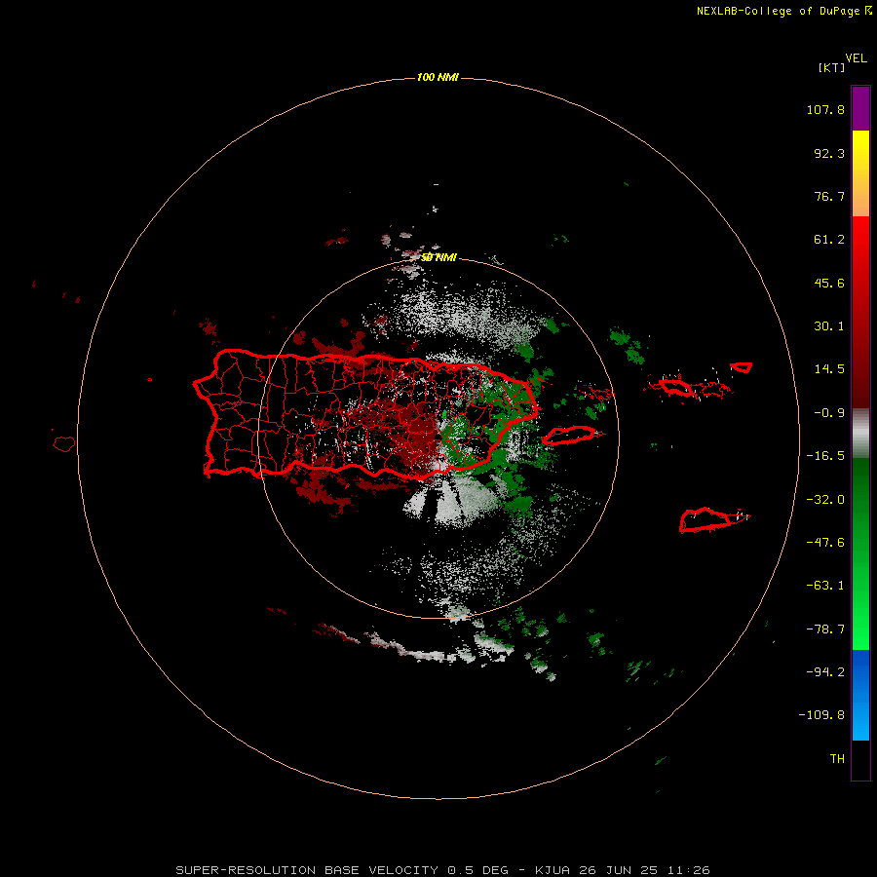Click the 30.1 velocity scale value
877x877 pixels.
[x=829, y=326]
